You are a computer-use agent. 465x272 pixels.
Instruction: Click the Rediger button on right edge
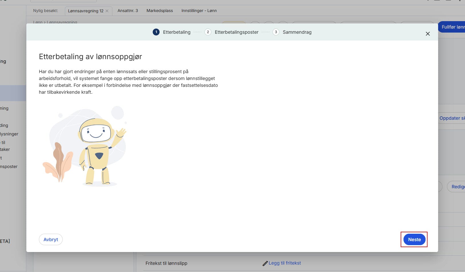click(x=457, y=187)
